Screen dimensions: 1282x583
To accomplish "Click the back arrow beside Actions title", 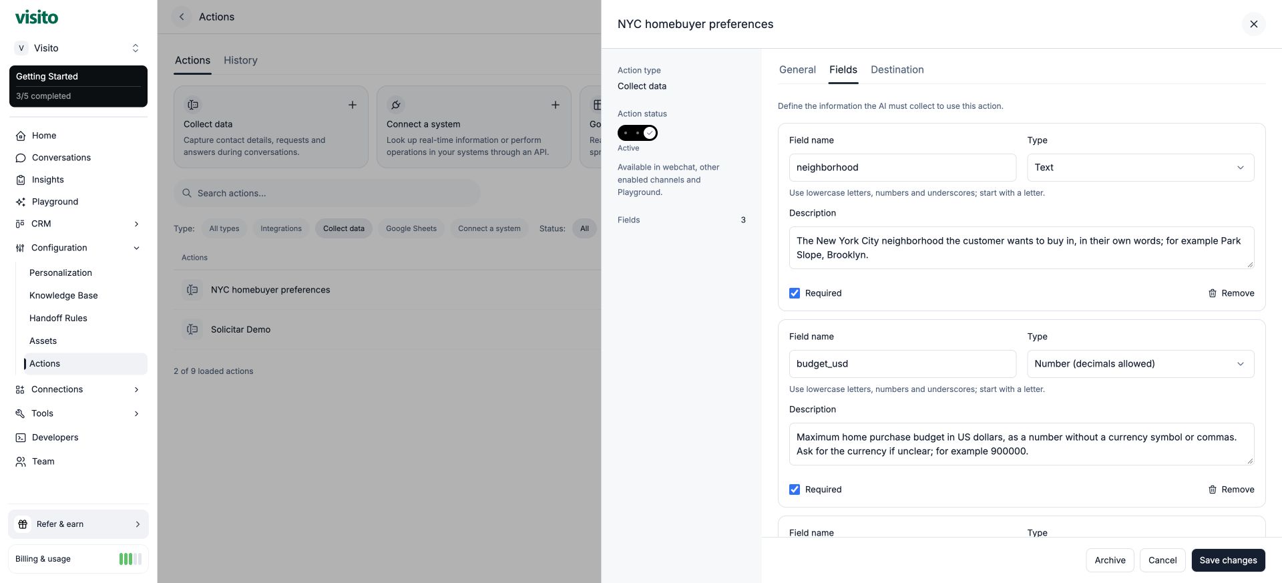I will (182, 17).
